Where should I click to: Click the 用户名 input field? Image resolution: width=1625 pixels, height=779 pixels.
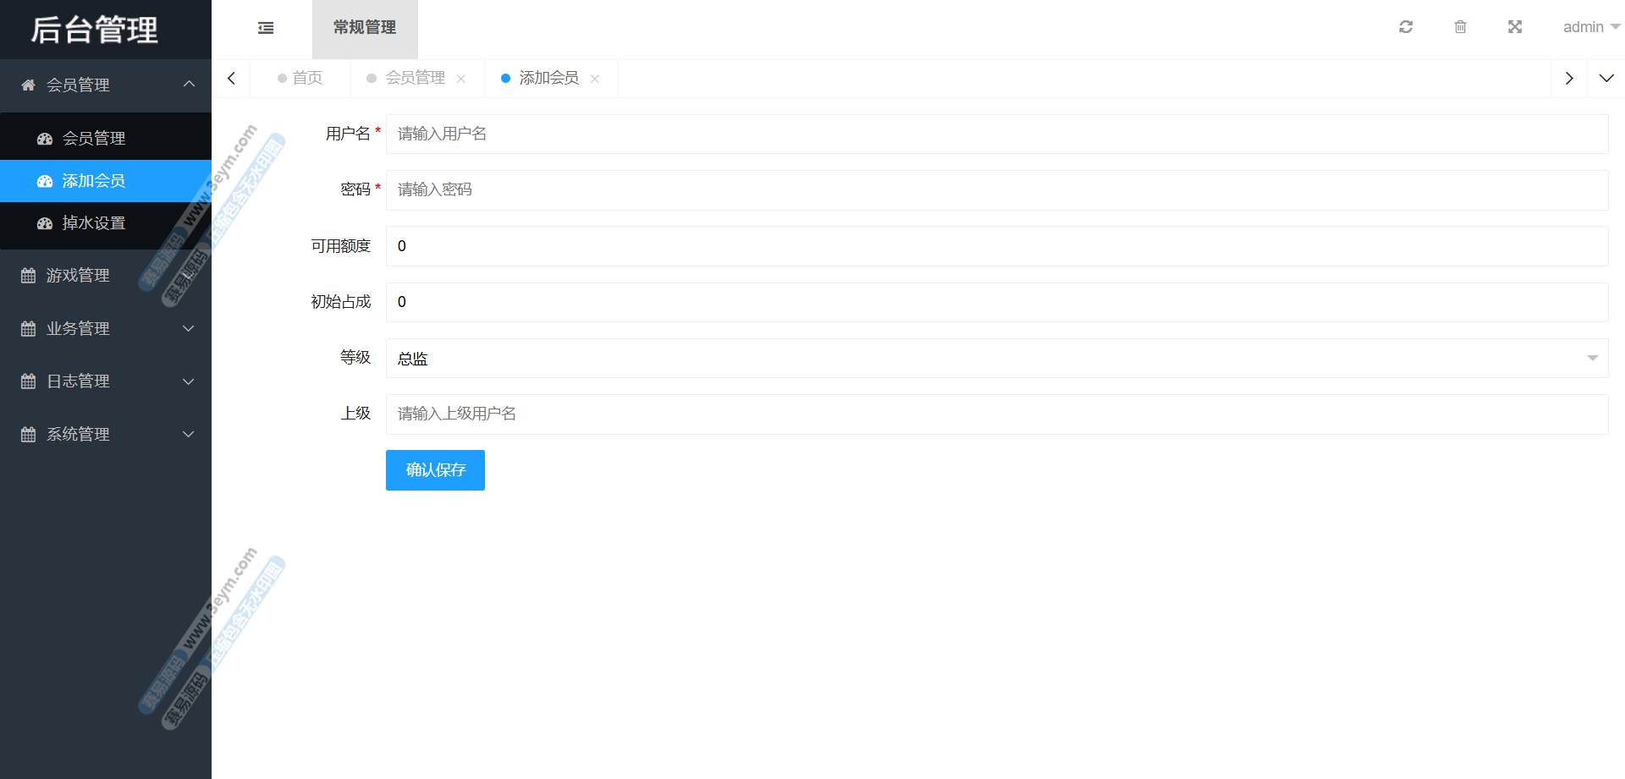click(x=996, y=134)
